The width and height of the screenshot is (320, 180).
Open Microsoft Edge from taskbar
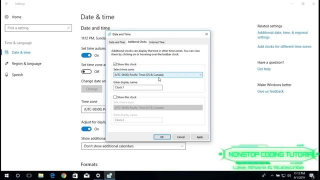click(52, 175)
